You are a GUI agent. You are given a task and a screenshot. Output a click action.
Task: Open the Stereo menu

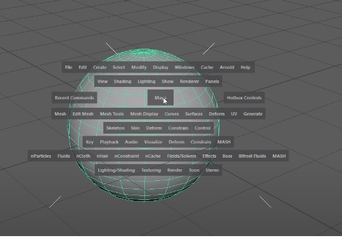click(212, 170)
